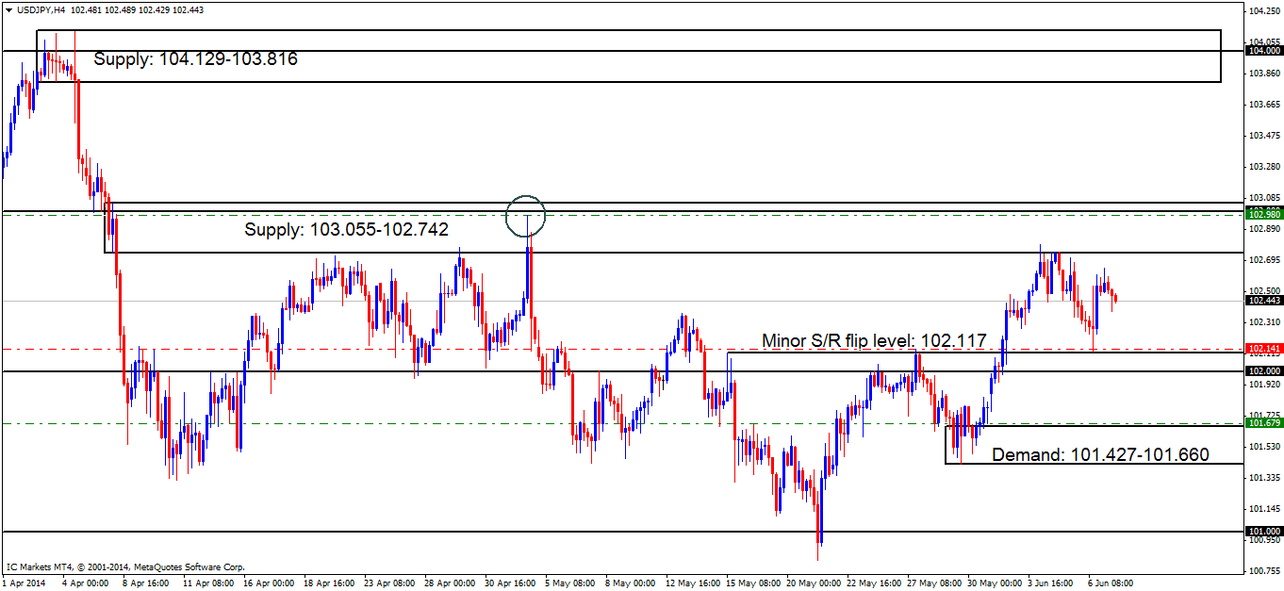Click the 102.695 price axis value
Image resolution: width=1284 pixels, height=591 pixels.
click(1263, 259)
